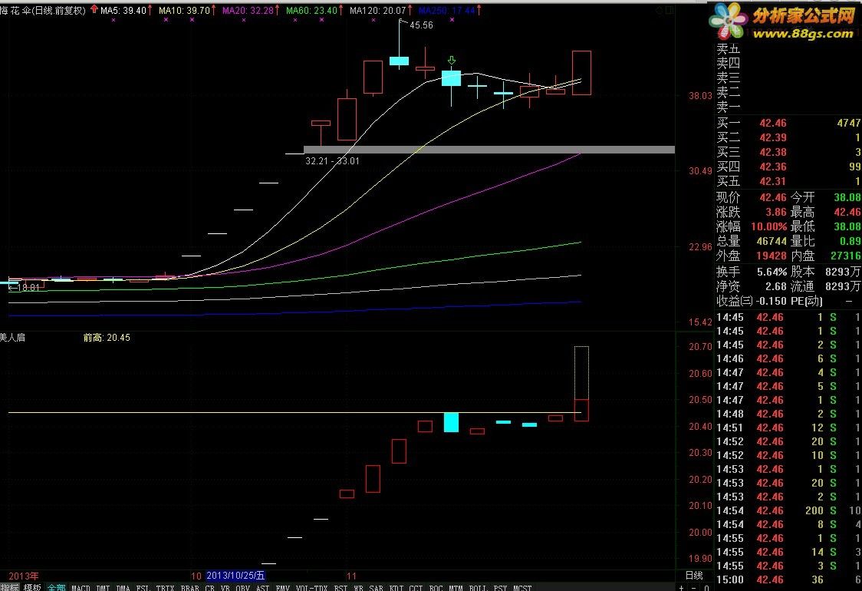
Task: Click the 买三 bid row at 42.38
Action: point(788,152)
